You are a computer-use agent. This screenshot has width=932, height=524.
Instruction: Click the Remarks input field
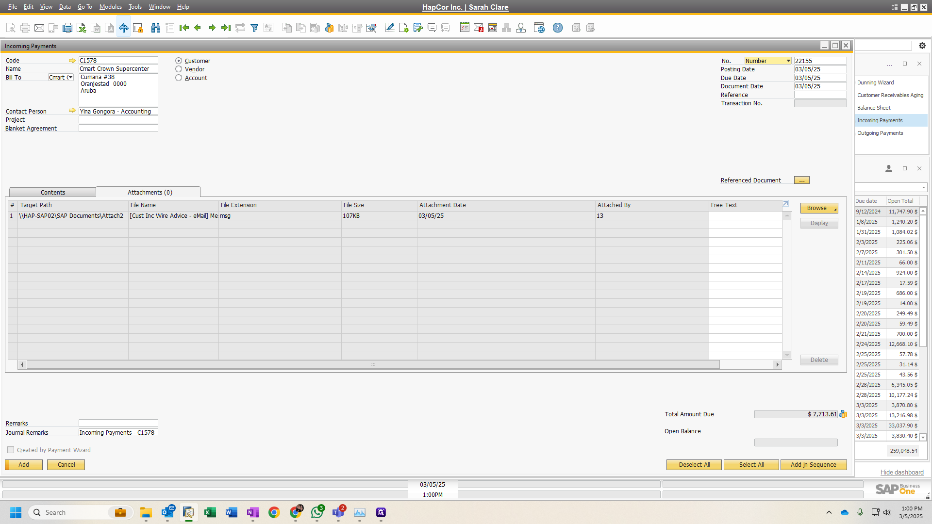(x=118, y=423)
